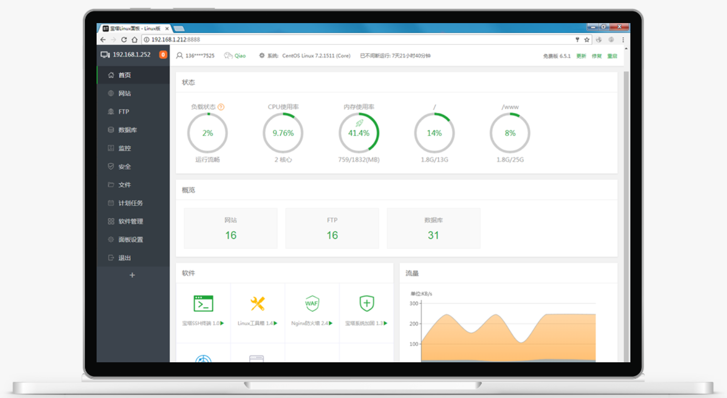Open a new browser tab
The height and width of the screenshot is (398, 727).
179,28
